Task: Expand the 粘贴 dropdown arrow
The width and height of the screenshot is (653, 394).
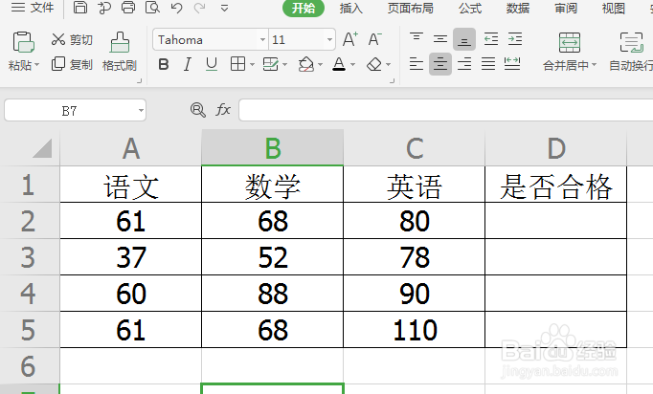Action: tap(36, 65)
